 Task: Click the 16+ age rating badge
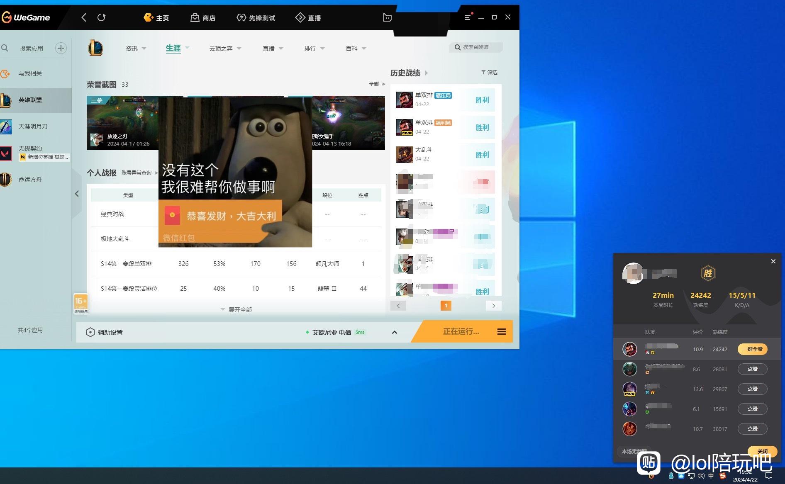pos(80,304)
